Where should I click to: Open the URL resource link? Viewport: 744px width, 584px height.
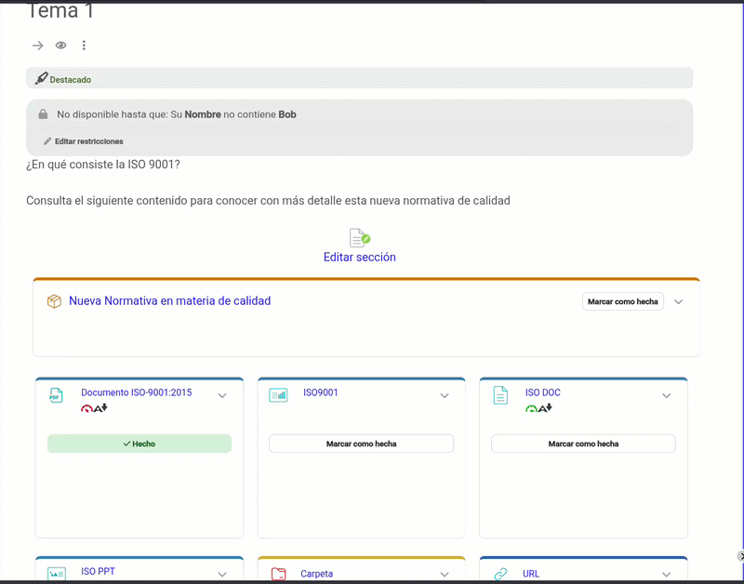tap(531, 574)
